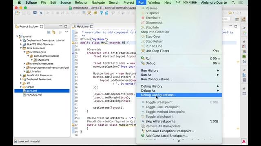Click the yellow Back navigation arrow icon
Image resolution: width=261 pixels, height=146 pixels.
tap(230, 13)
